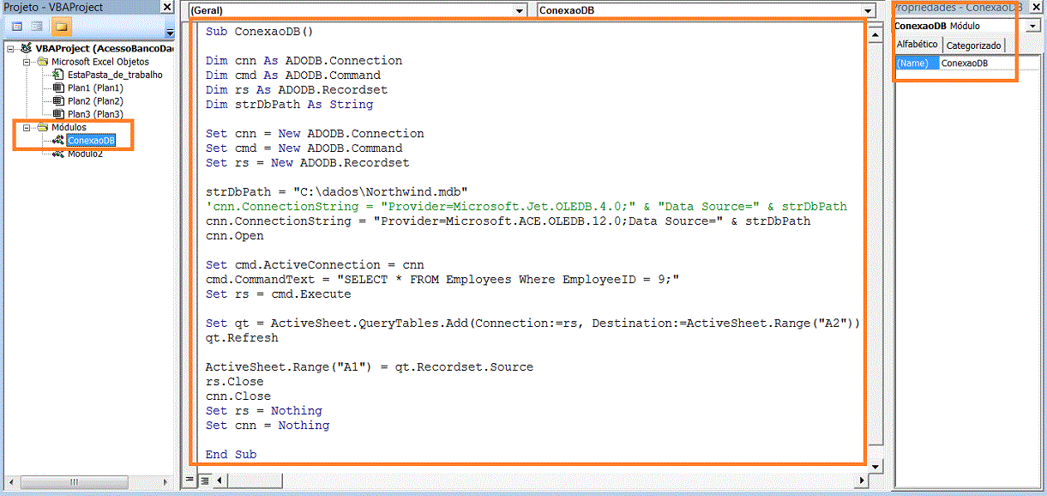This screenshot has width=1047, height=496.
Task: Switch to the Alfabético properties tab
Action: (918, 45)
